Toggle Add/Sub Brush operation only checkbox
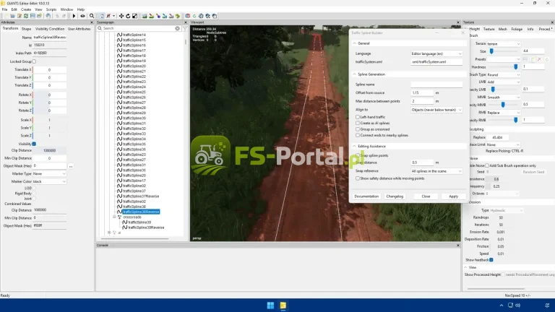The height and width of the screenshot is (312, 555). point(487,165)
